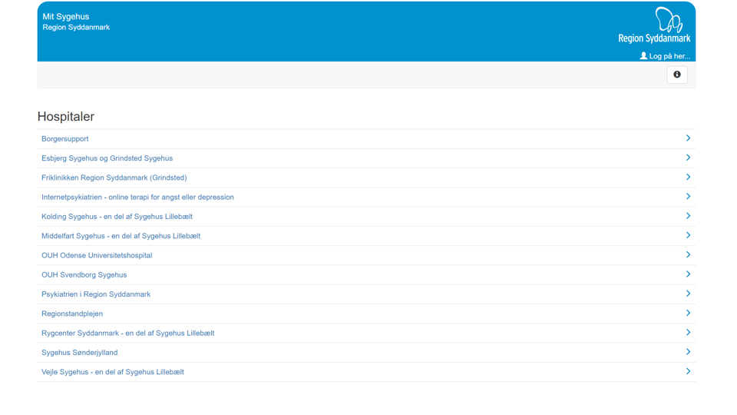Open Friklinikken Region Syddanmark (Grindsted)
Screen dimensions: 737x415
coord(114,178)
